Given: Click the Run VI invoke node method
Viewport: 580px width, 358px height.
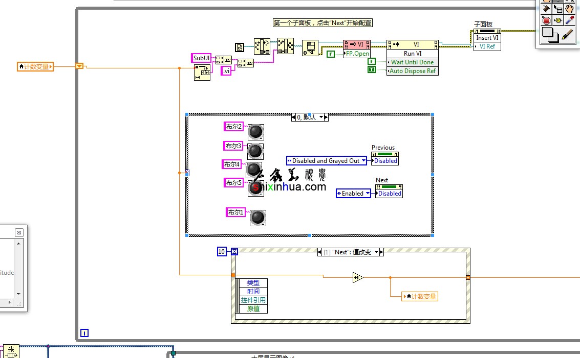Looking at the screenshot, I should pyautogui.click(x=413, y=54).
